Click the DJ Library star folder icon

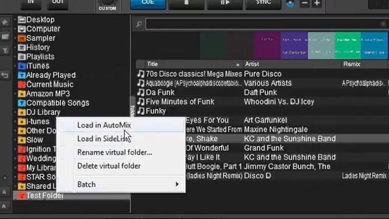[22, 113]
